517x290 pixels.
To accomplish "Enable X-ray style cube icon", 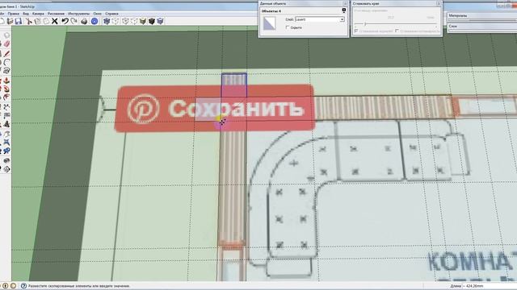I will (x=107, y=22).
